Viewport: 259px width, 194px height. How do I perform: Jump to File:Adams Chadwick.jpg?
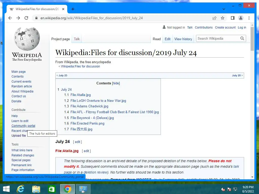(89, 106)
